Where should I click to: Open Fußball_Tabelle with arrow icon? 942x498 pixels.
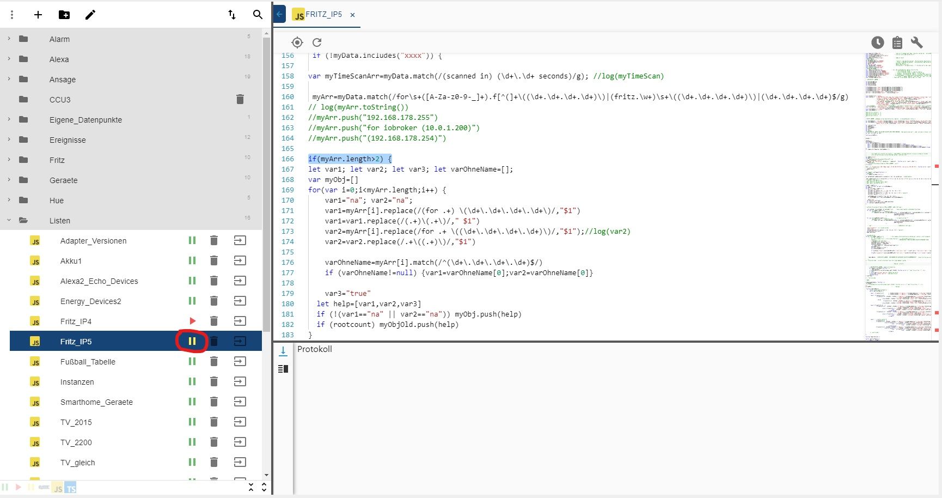click(240, 361)
